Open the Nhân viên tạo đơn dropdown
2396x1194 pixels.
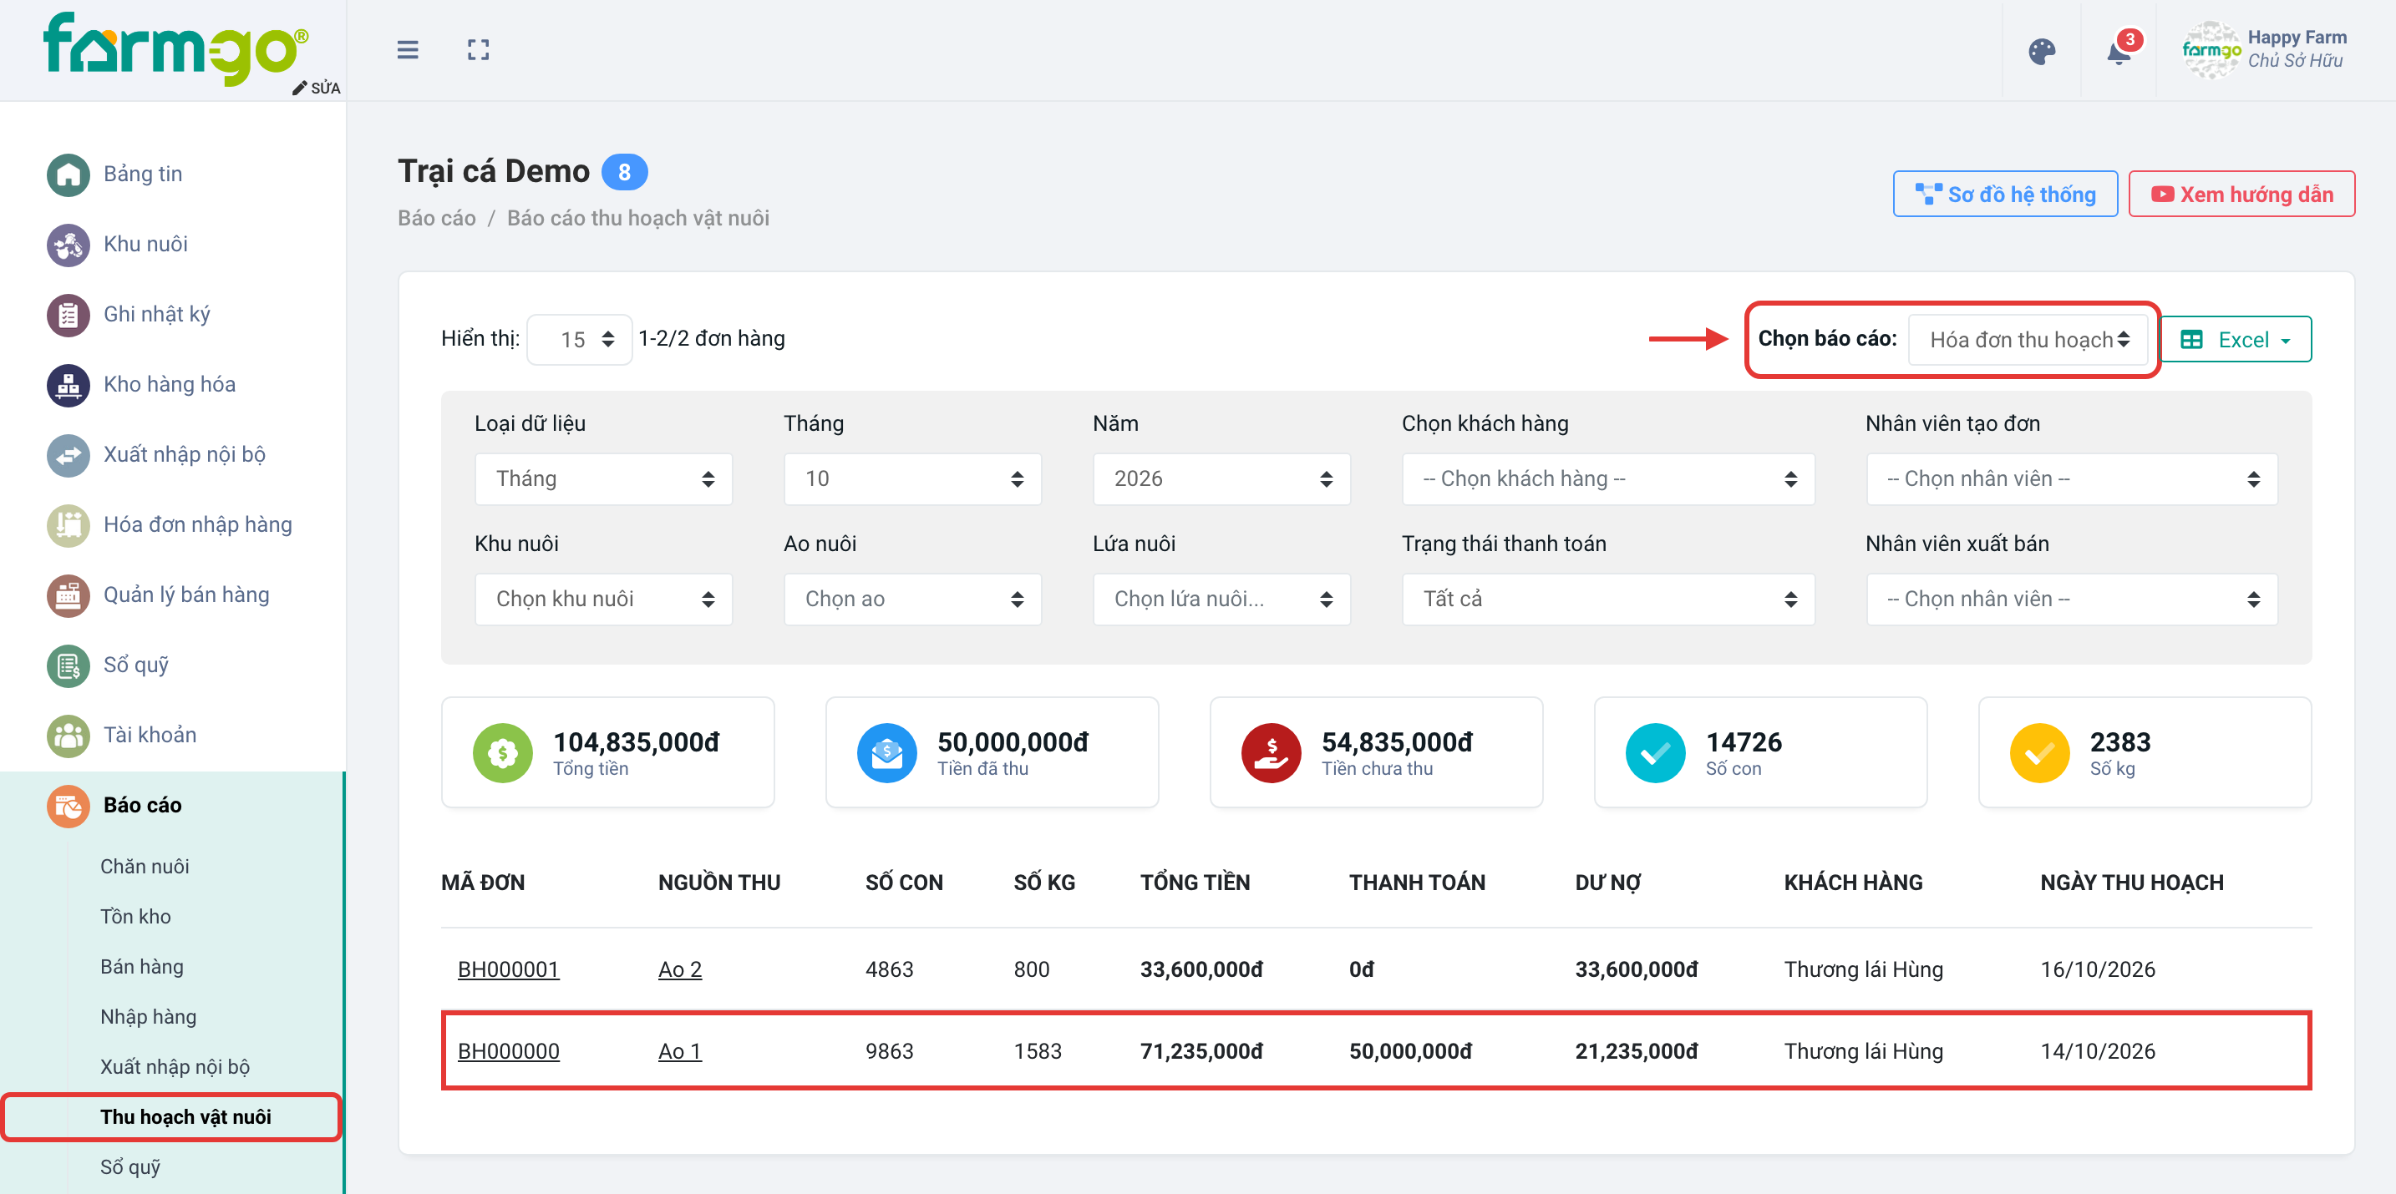pyautogui.click(x=2071, y=479)
